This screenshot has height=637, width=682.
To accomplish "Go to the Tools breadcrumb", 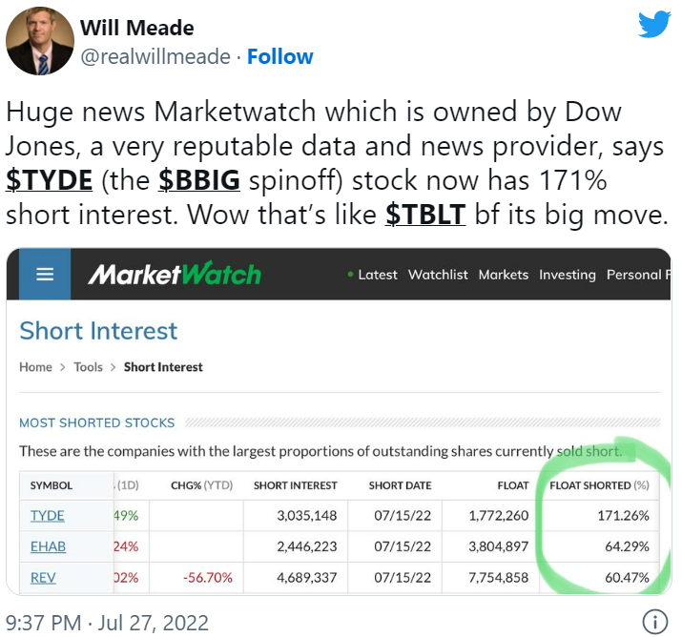I will pos(89,367).
